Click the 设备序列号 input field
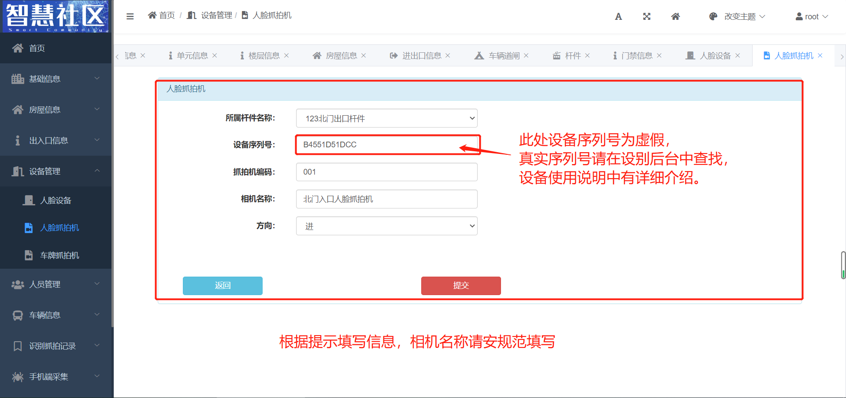The height and width of the screenshot is (398, 846). tap(379, 145)
